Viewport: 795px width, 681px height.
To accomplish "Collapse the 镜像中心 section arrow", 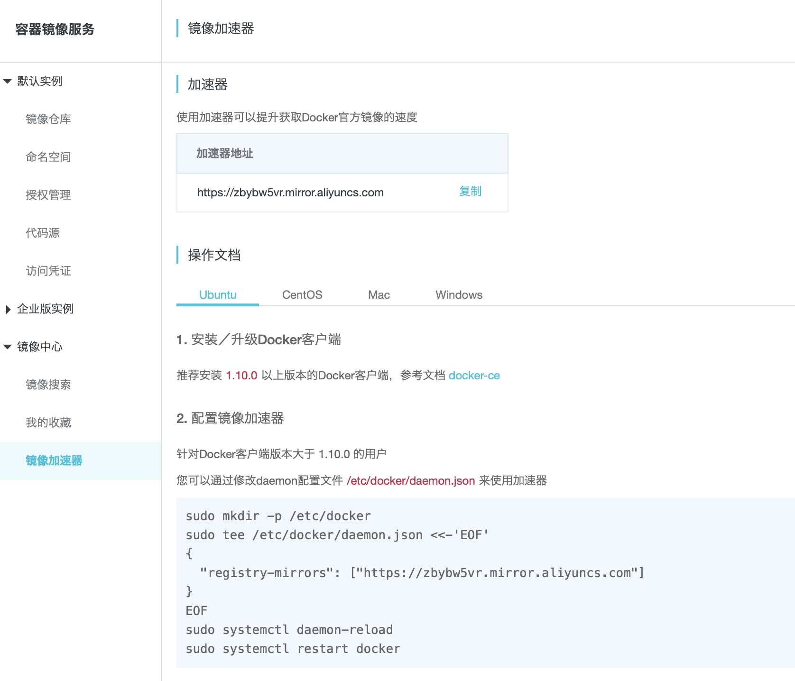I will point(8,347).
